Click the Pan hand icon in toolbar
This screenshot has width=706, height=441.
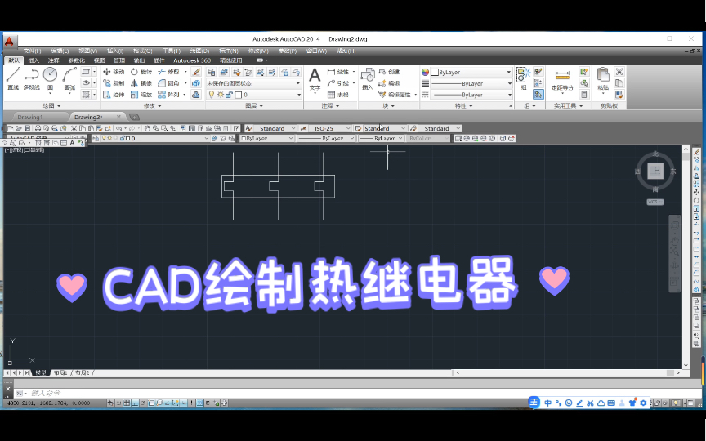point(147,128)
